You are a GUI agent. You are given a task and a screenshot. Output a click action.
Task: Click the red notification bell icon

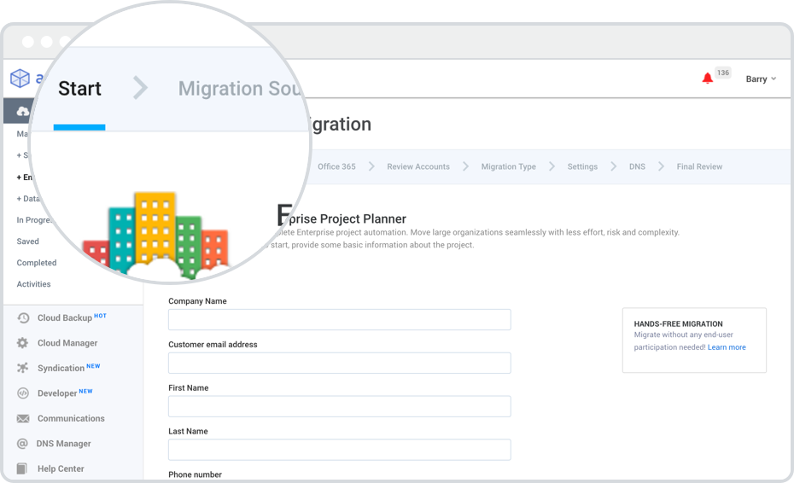coord(707,79)
